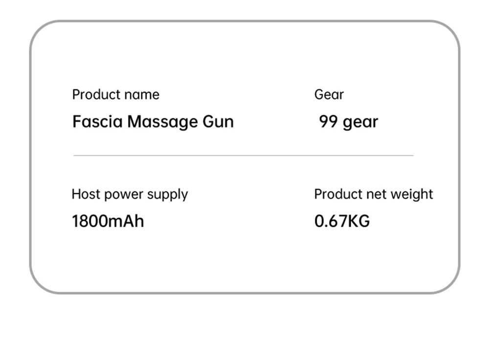This screenshot has width=489, height=339.
Task: Click the word "Gun" in the title
Action: [x=218, y=121]
